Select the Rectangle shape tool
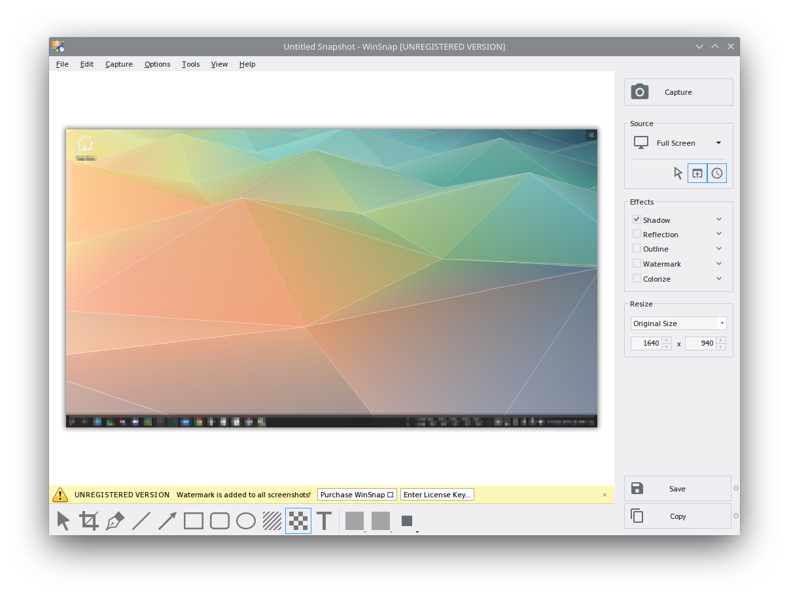The image size is (789, 596). pyautogui.click(x=194, y=521)
